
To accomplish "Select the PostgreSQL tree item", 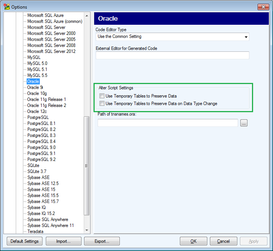I will point(38,117).
